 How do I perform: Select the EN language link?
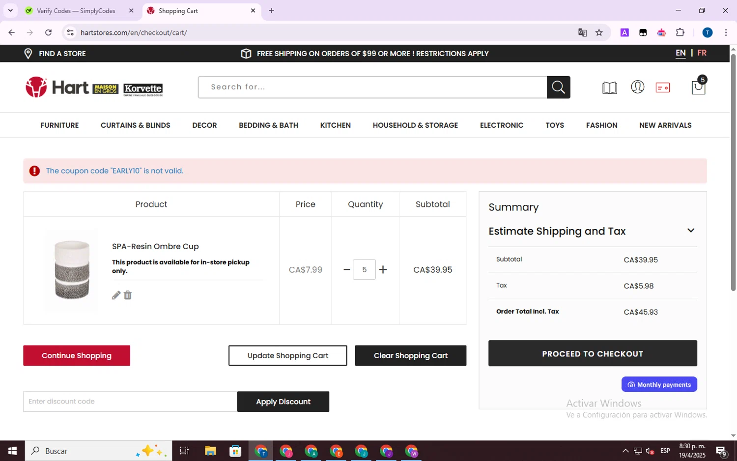[x=680, y=53]
